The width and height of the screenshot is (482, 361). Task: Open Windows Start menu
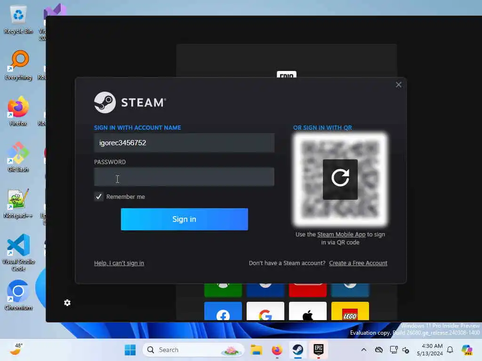(x=130, y=350)
